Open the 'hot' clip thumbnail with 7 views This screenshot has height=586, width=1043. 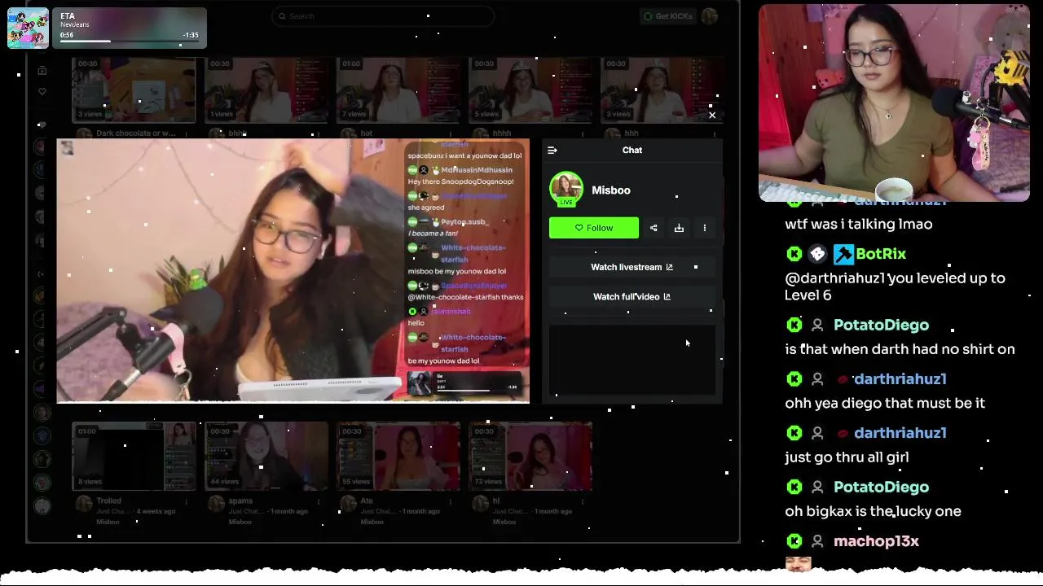tap(398, 90)
